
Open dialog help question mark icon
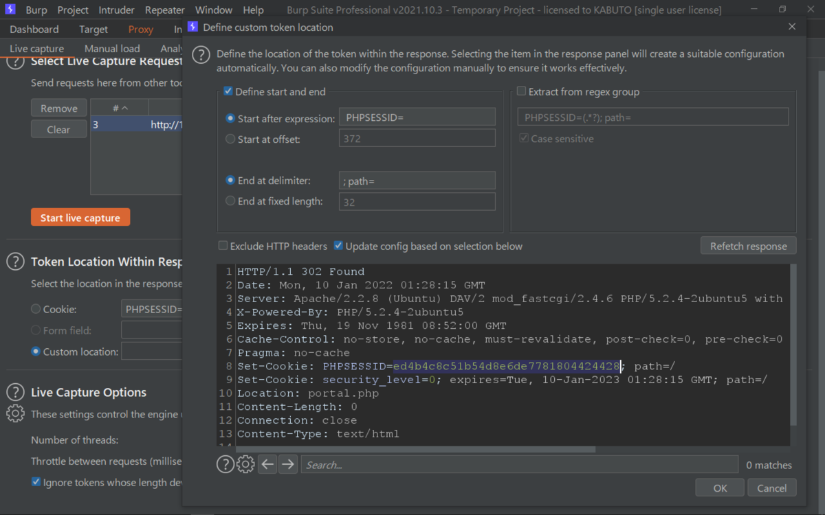point(201,55)
